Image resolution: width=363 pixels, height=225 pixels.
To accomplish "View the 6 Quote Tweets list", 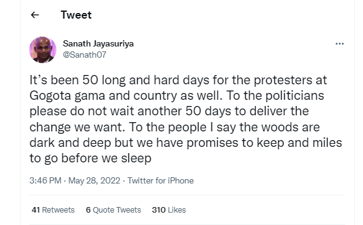I will (113, 210).
